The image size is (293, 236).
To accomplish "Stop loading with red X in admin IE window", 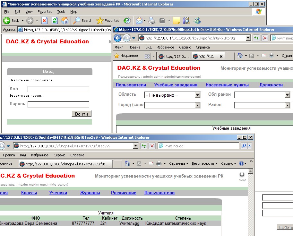I will pos(264,38).
